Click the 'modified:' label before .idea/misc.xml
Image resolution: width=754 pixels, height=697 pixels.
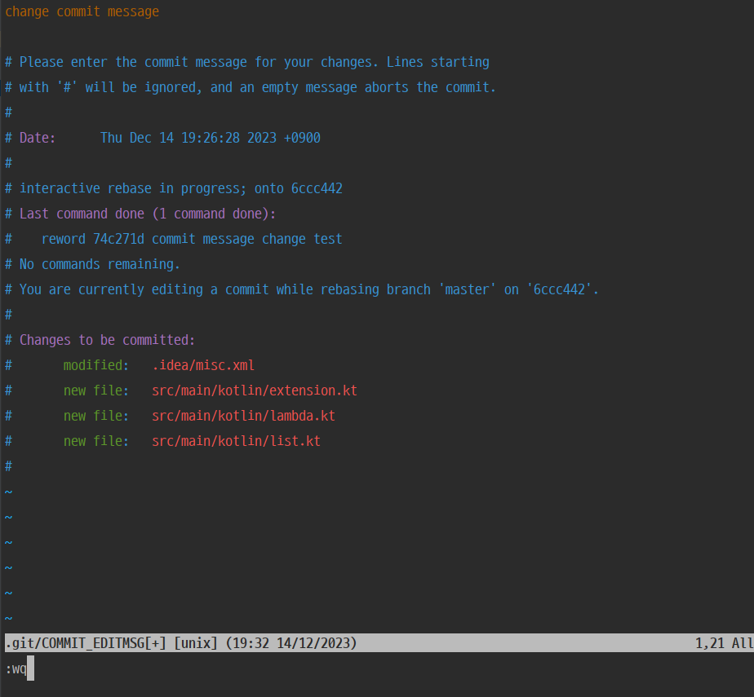pos(96,365)
